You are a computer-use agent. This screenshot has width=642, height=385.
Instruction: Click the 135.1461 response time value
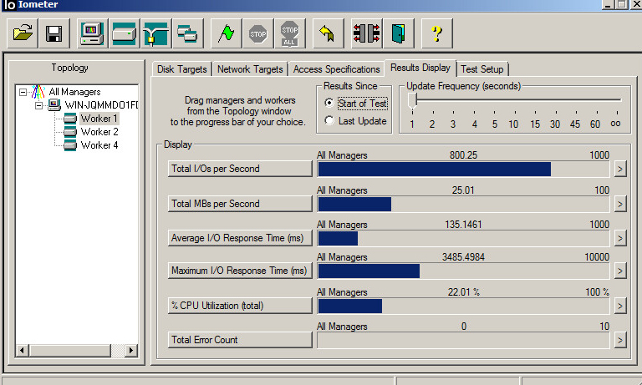pyautogui.click(x=463, y=225)
